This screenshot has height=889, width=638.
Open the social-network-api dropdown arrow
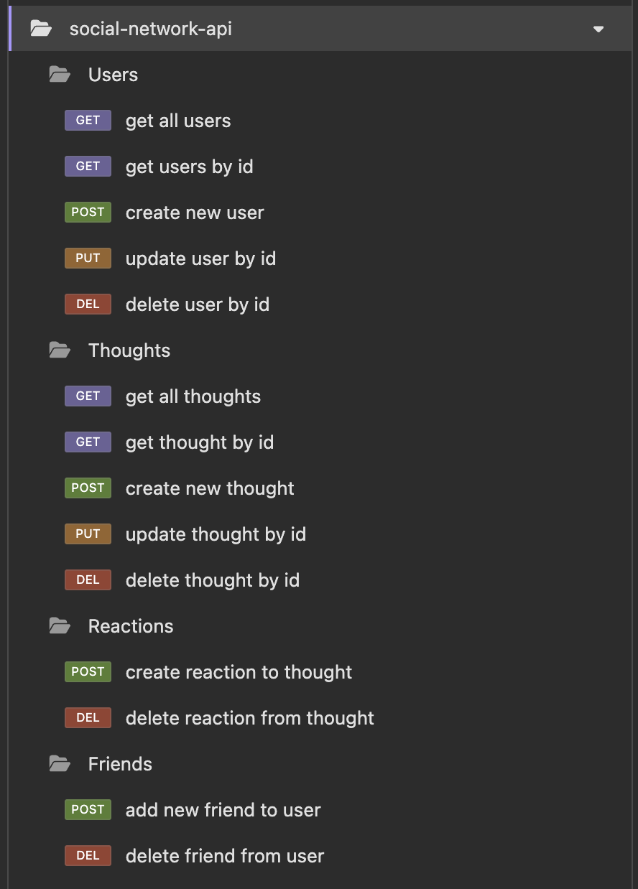598,29
